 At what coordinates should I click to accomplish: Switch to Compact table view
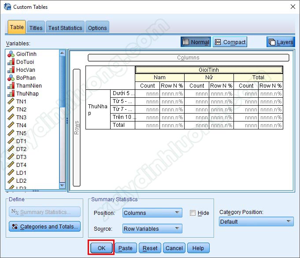tap(230, 42)
